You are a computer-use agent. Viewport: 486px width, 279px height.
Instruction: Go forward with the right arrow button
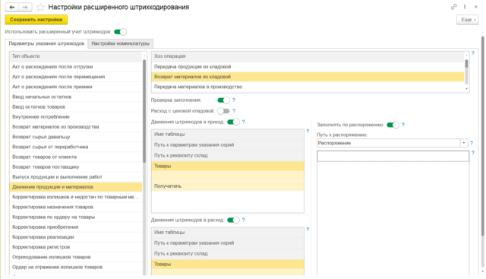[25, 7]
